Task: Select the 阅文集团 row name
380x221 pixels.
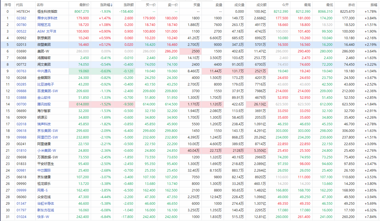Action: [x=44, y=65]
